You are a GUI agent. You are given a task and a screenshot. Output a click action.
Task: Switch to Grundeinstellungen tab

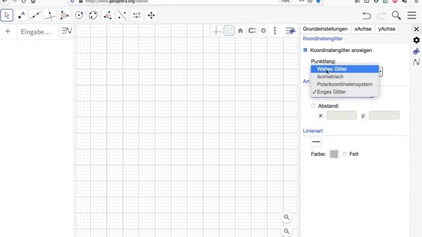point(325,29)
